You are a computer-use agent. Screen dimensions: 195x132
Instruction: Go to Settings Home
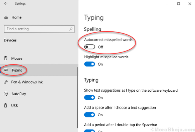tap(16, 17)
